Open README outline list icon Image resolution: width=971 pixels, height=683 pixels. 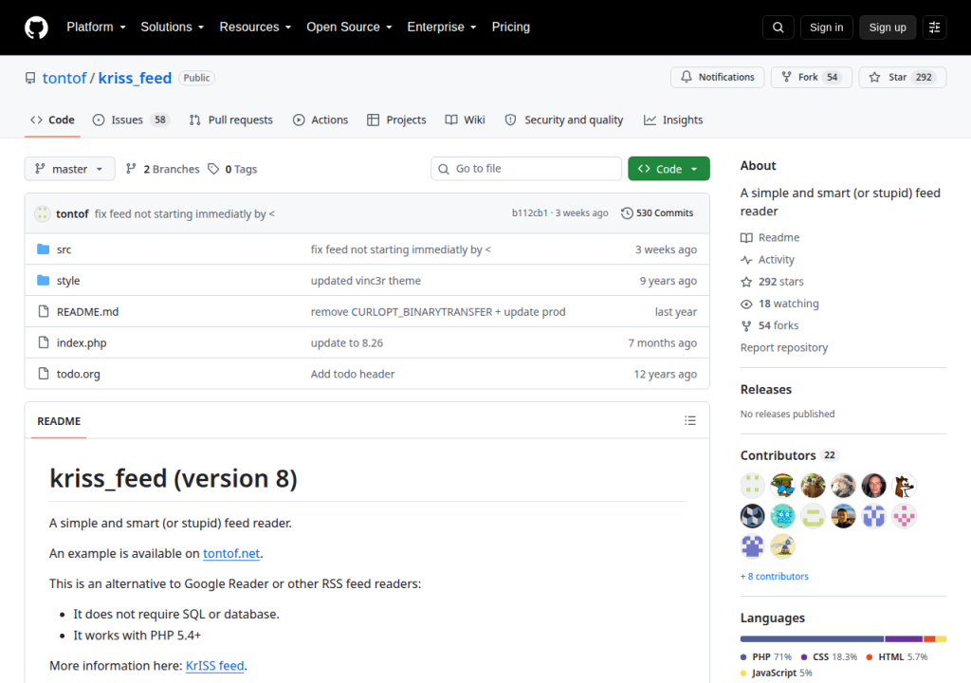click(690, 421)
